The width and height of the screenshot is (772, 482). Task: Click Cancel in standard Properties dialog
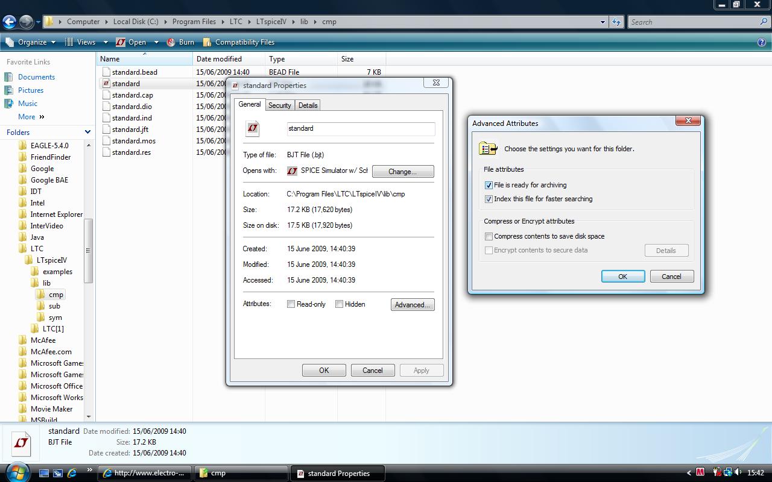click(x=373, y=371)
